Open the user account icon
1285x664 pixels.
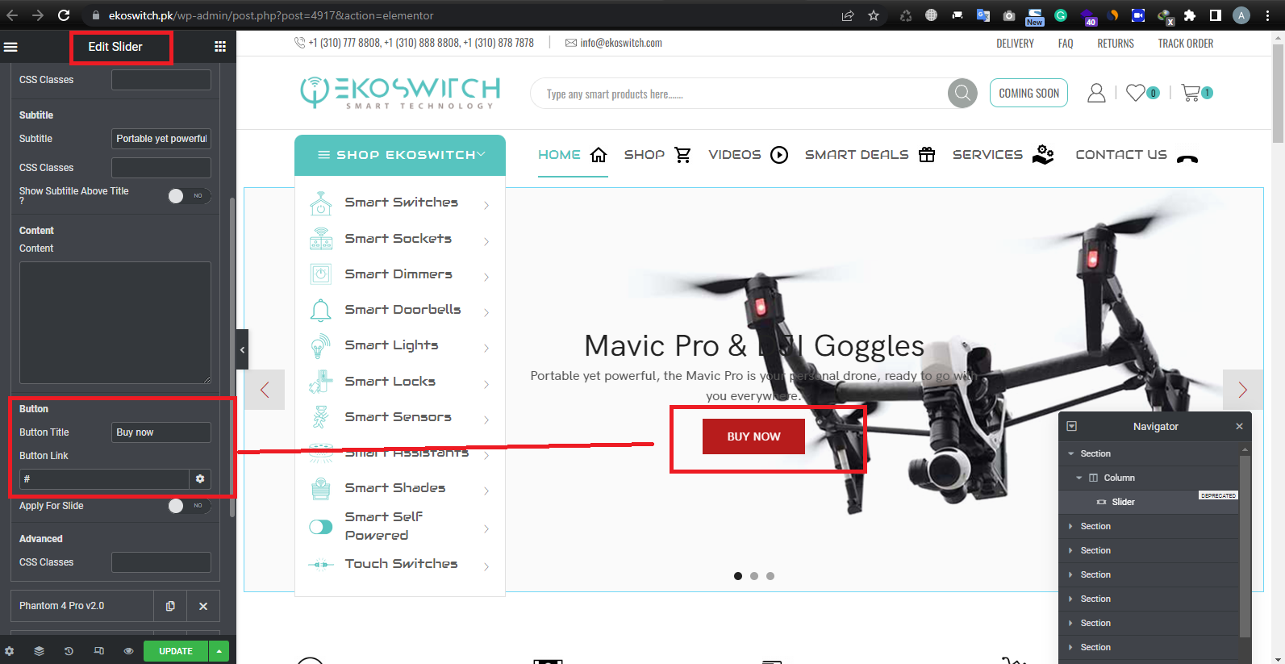pyautogui.click(x=1096, y=94)
